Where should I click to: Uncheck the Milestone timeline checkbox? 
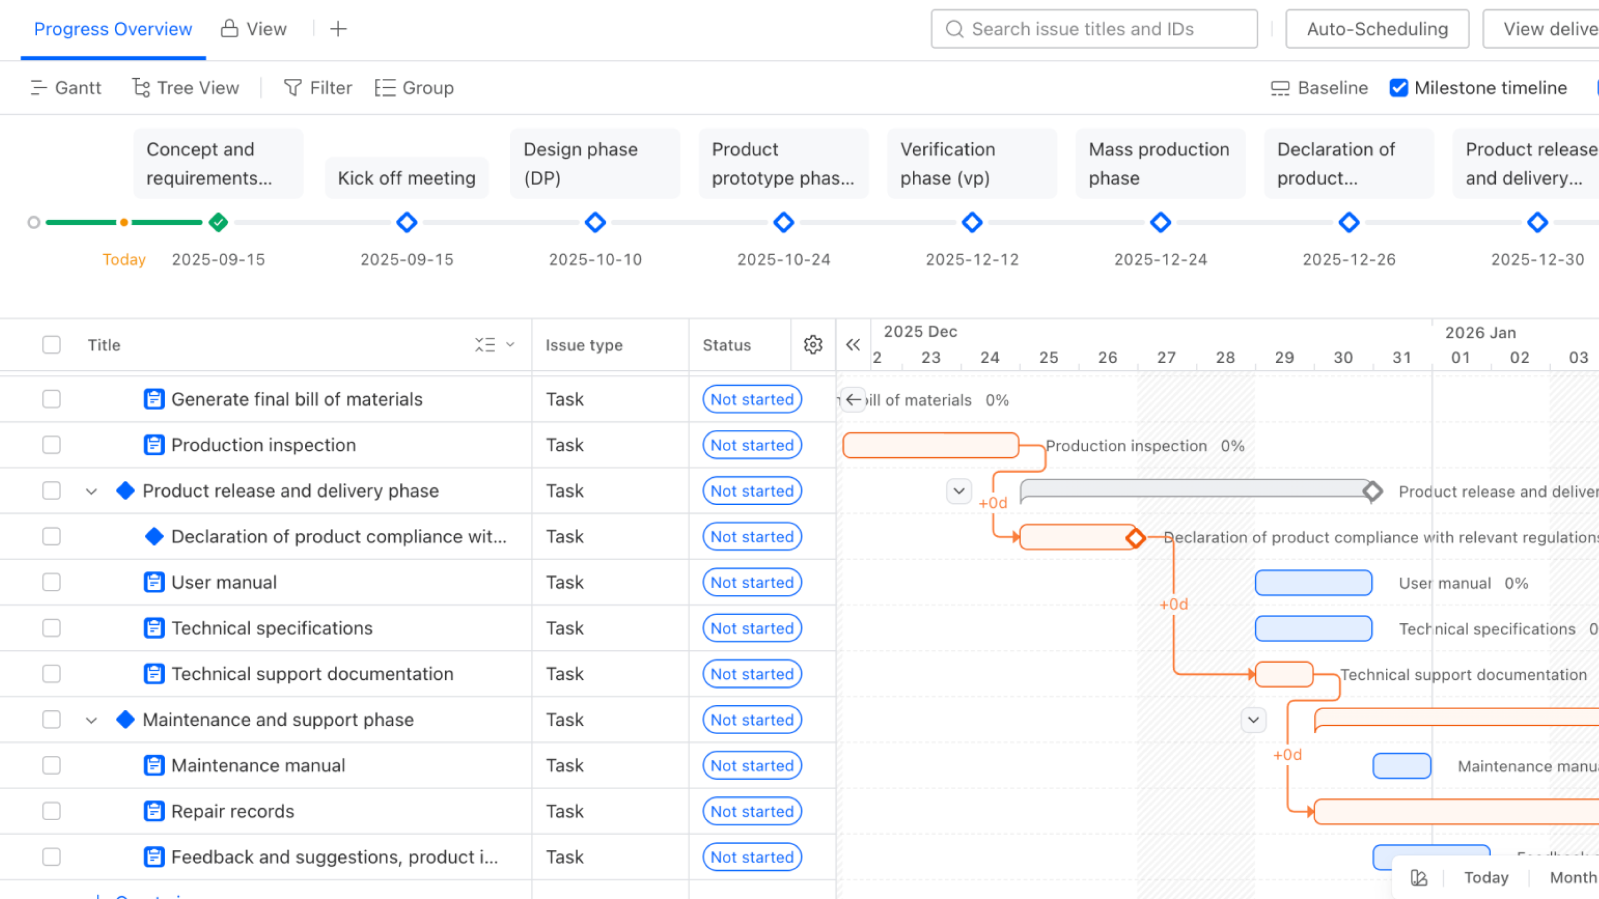(x=1399, y=88)
